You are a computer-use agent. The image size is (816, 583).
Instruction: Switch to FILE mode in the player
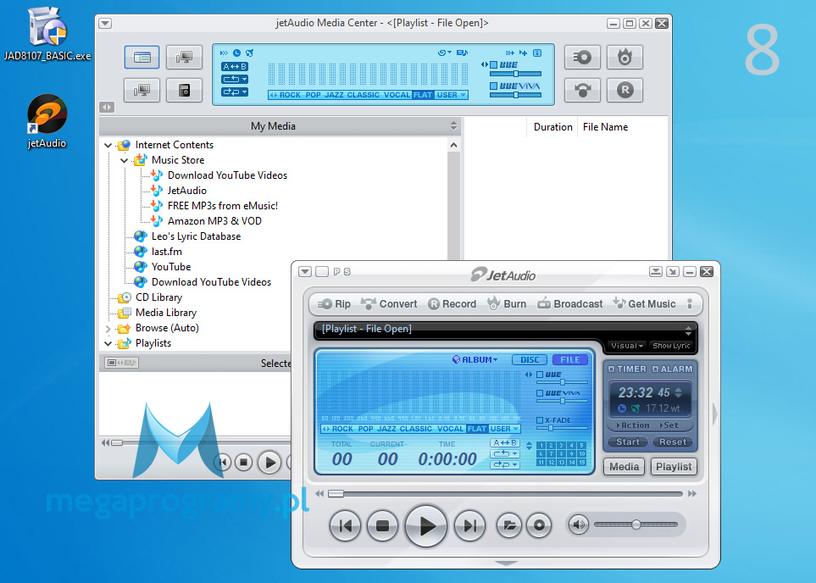coord(570,359)
